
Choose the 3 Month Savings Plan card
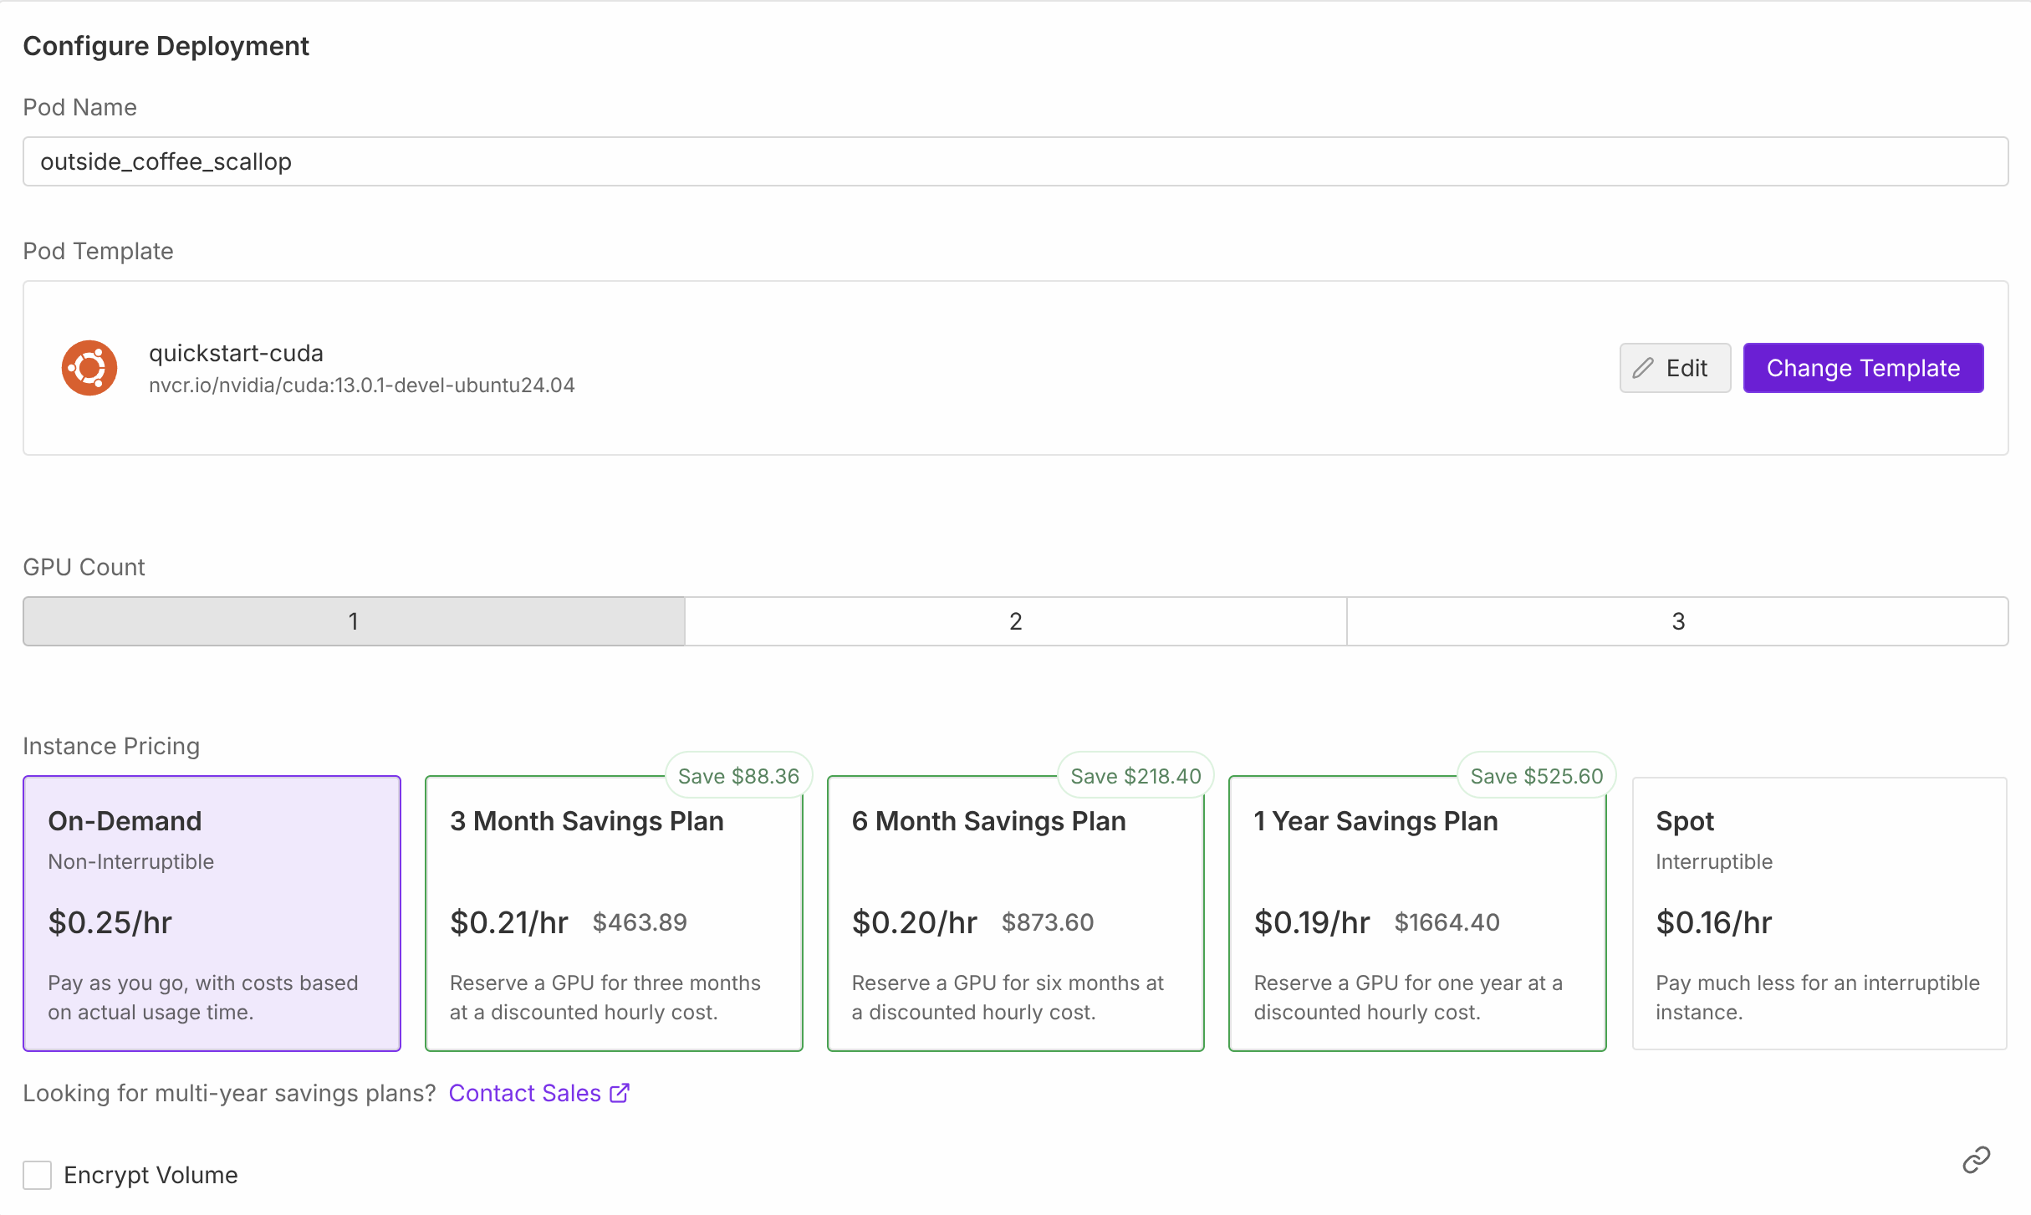pos(614,913)
